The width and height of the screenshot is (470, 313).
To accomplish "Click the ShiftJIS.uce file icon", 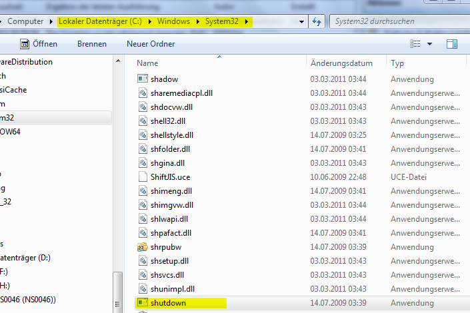I will tap(143, 176).
